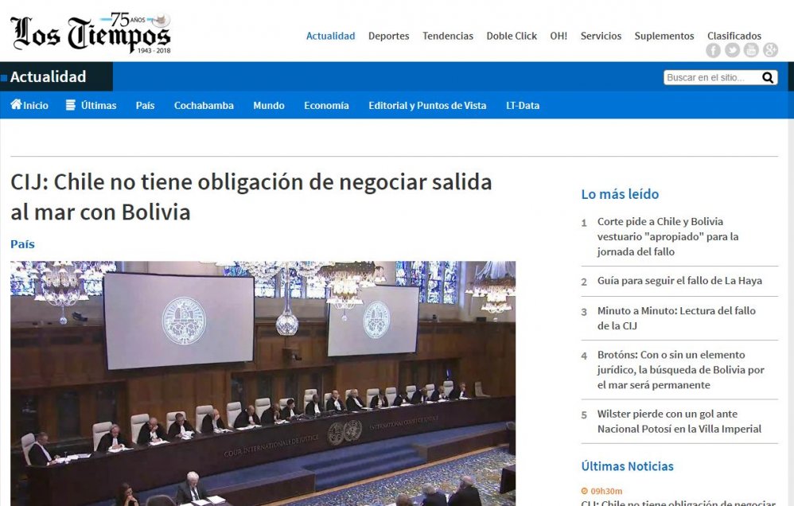Click the País category link under headline
Image resolution: width=794 pixels, height=506 pixels.
[22, 244]
